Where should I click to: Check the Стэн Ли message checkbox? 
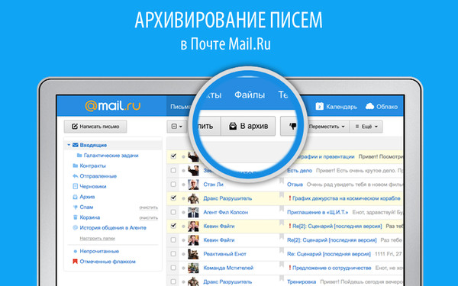[173, 184]
